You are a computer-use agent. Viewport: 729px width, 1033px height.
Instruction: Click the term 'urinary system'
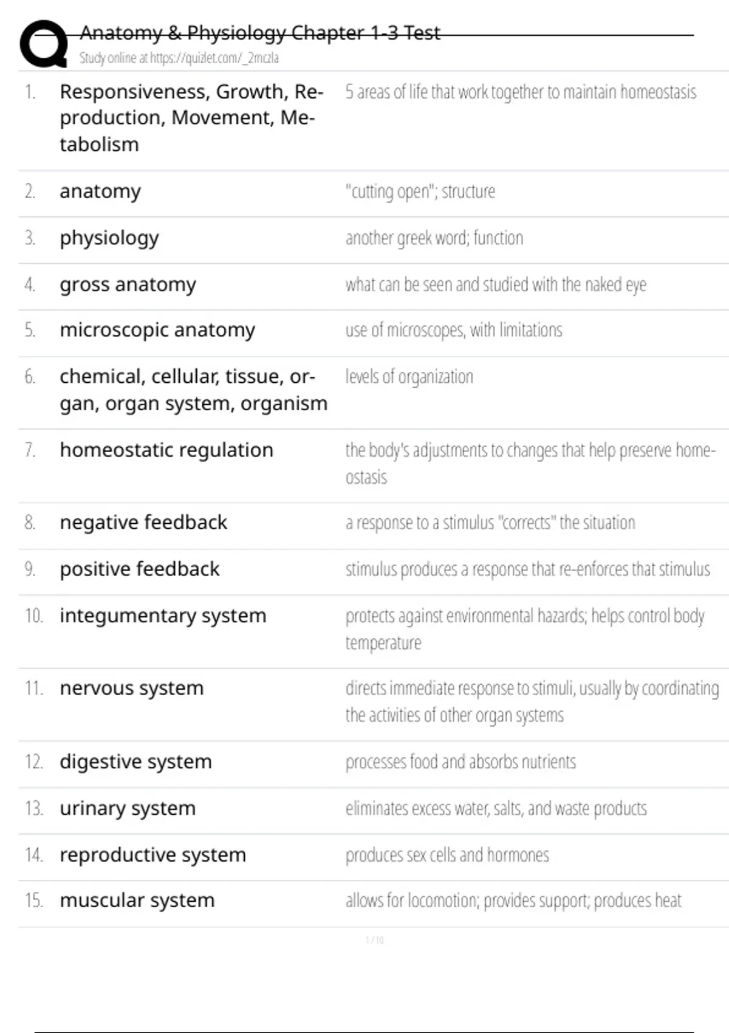click(x=128, y=809)
